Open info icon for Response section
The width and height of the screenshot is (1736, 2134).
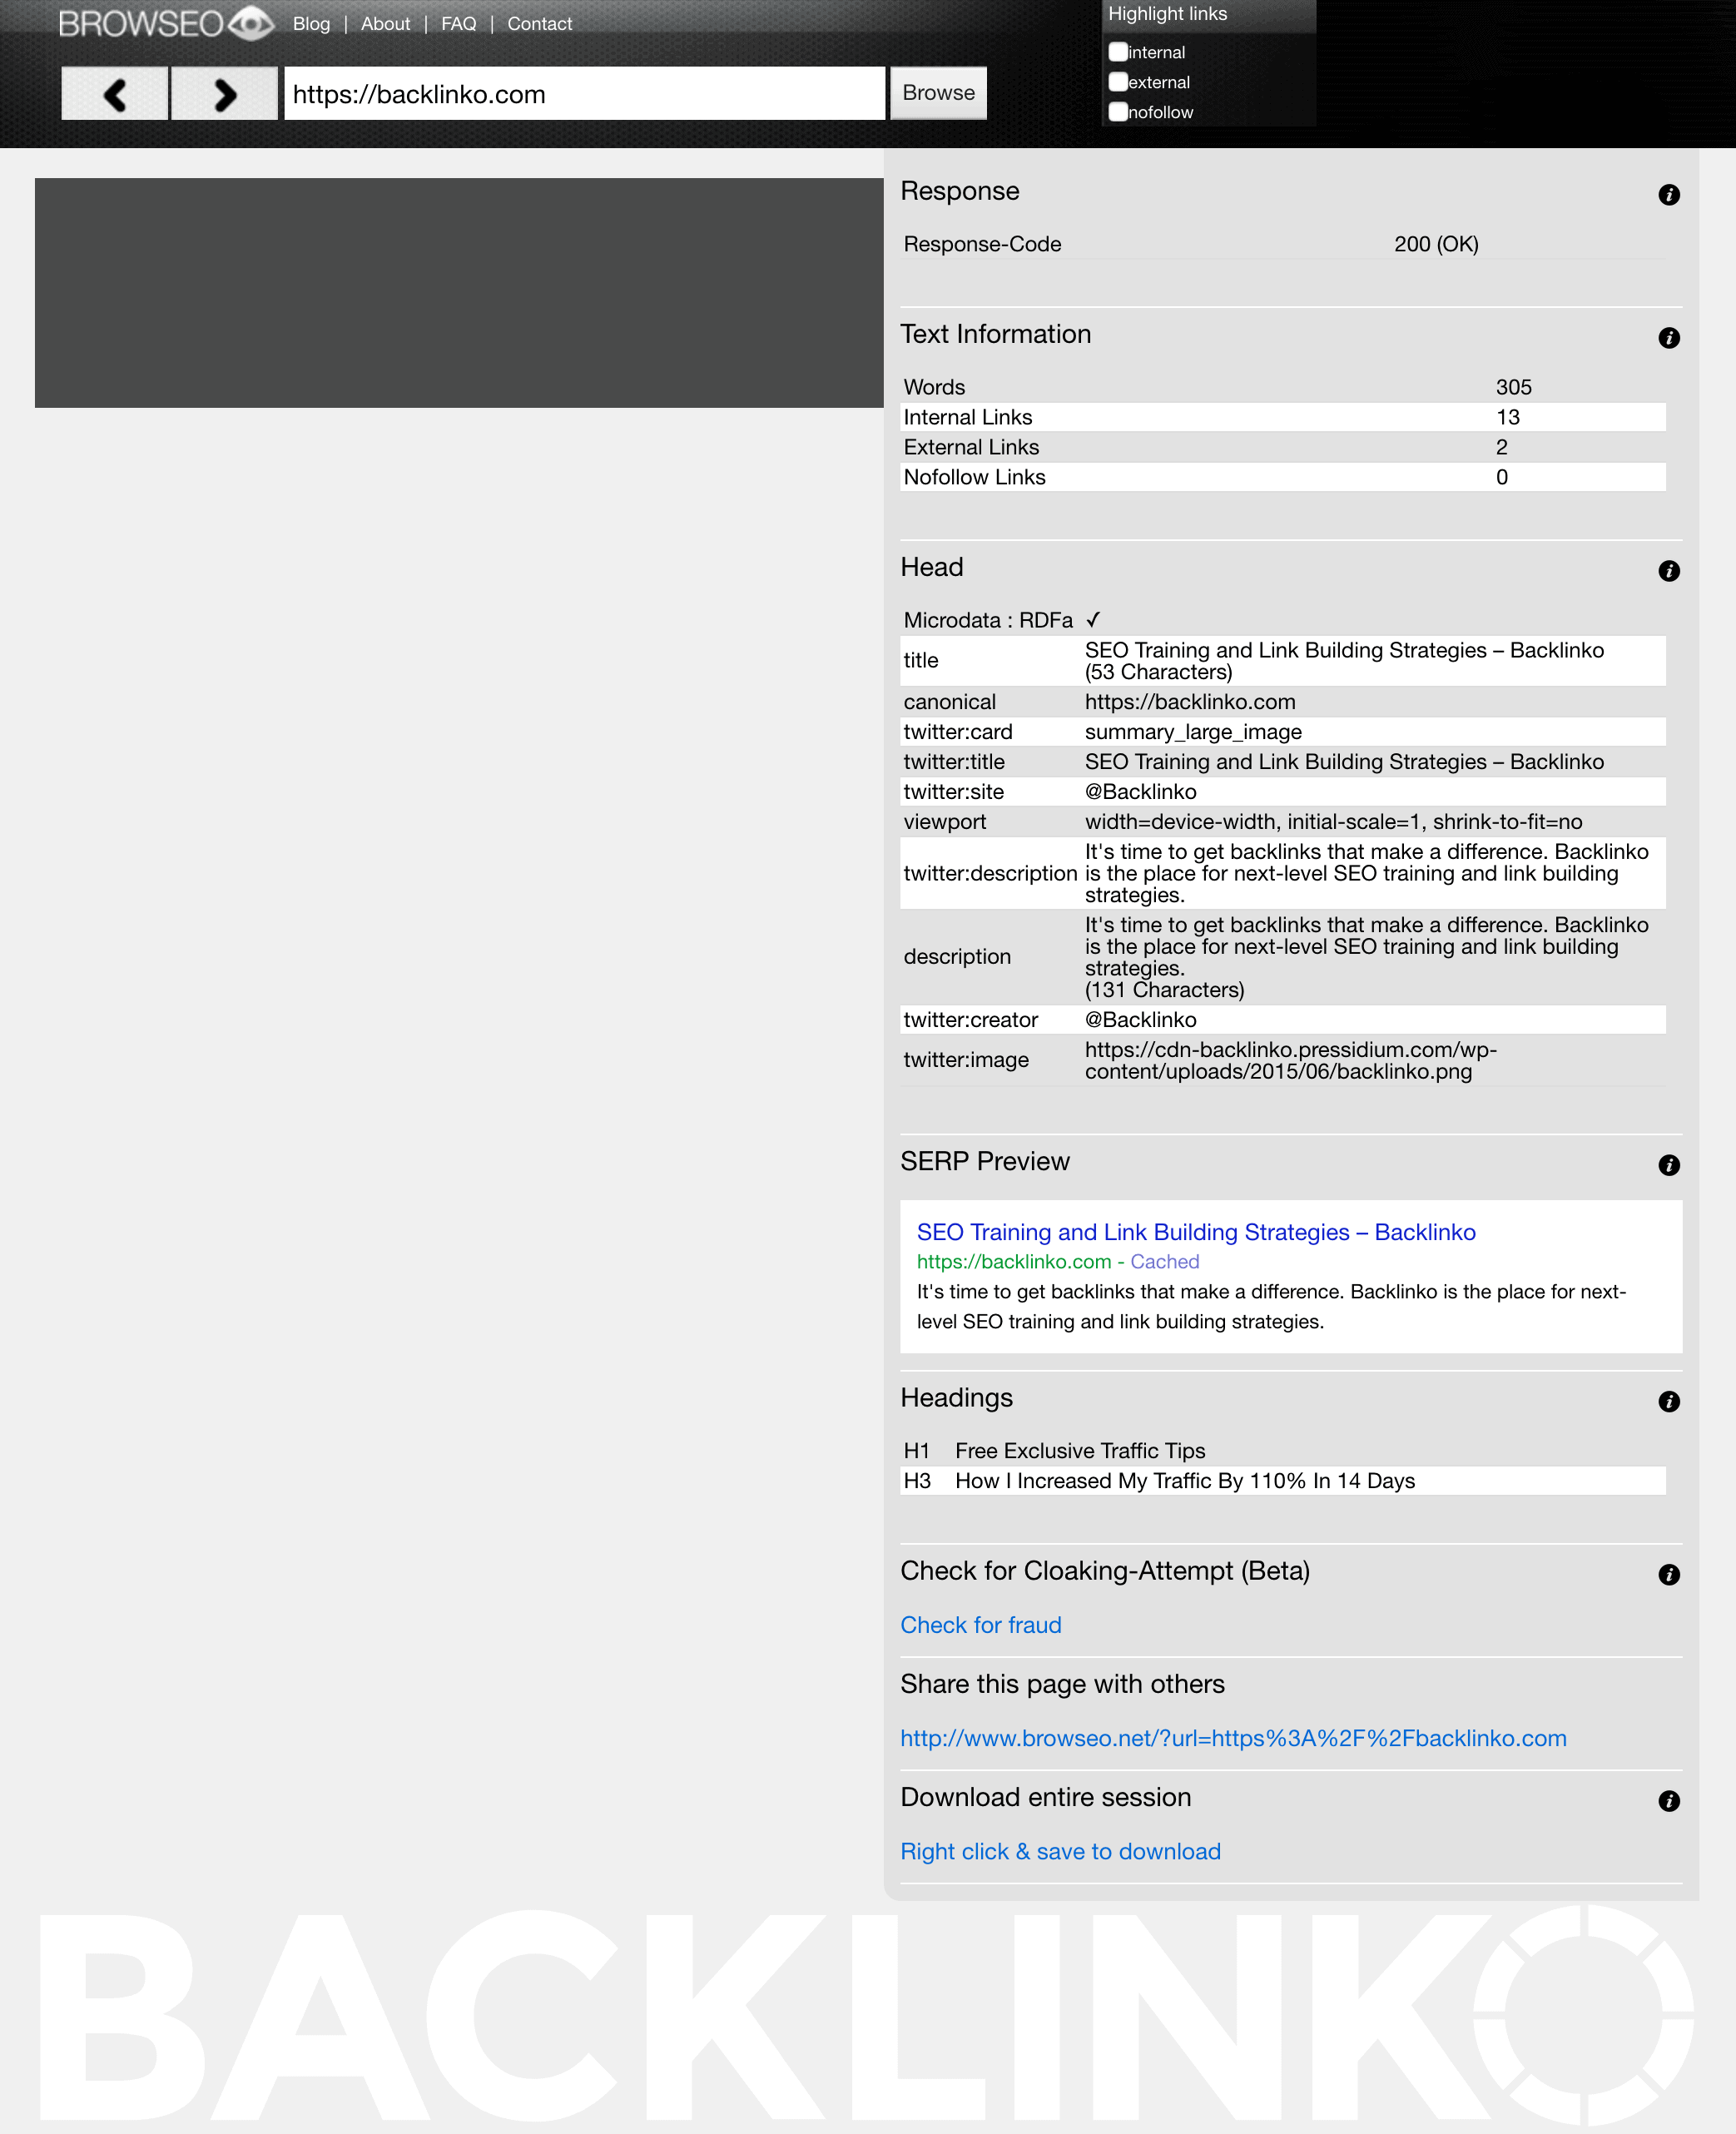(x=1668, y=195)
